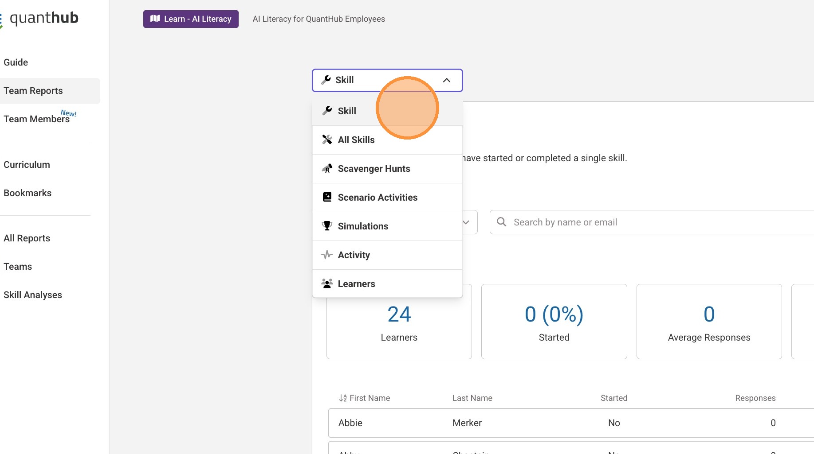Click the Scavenger Hunts telescope icon

click(x=327, y=169)
